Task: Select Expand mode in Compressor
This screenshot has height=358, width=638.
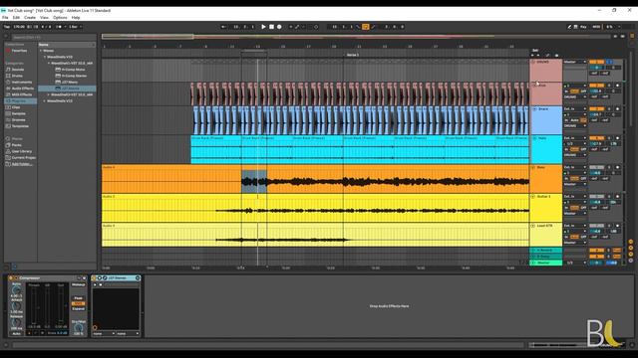Action: pyautogui.click(x=78, y=309)
